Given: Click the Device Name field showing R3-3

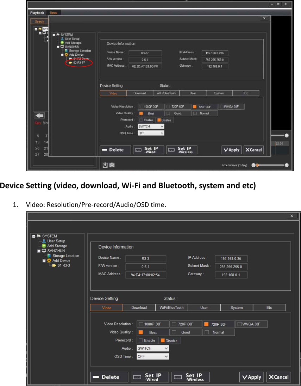Looking at the screenshot, I should tap(145, 258).
